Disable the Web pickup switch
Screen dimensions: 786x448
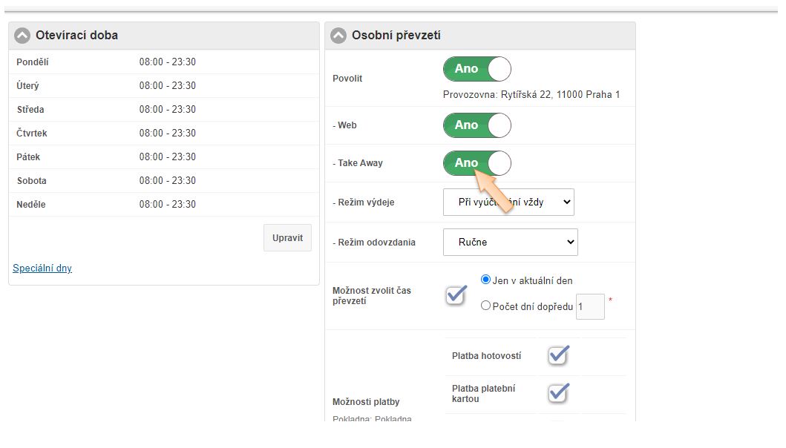(476, 125)
